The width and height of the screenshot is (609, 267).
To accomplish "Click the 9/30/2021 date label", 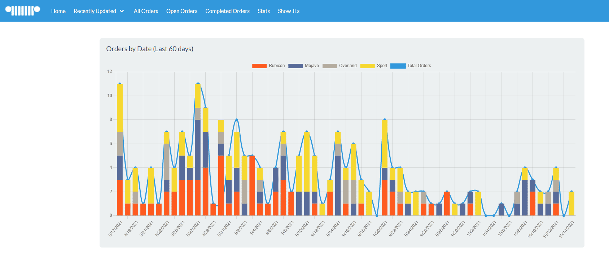I will (x=458, y=229).
